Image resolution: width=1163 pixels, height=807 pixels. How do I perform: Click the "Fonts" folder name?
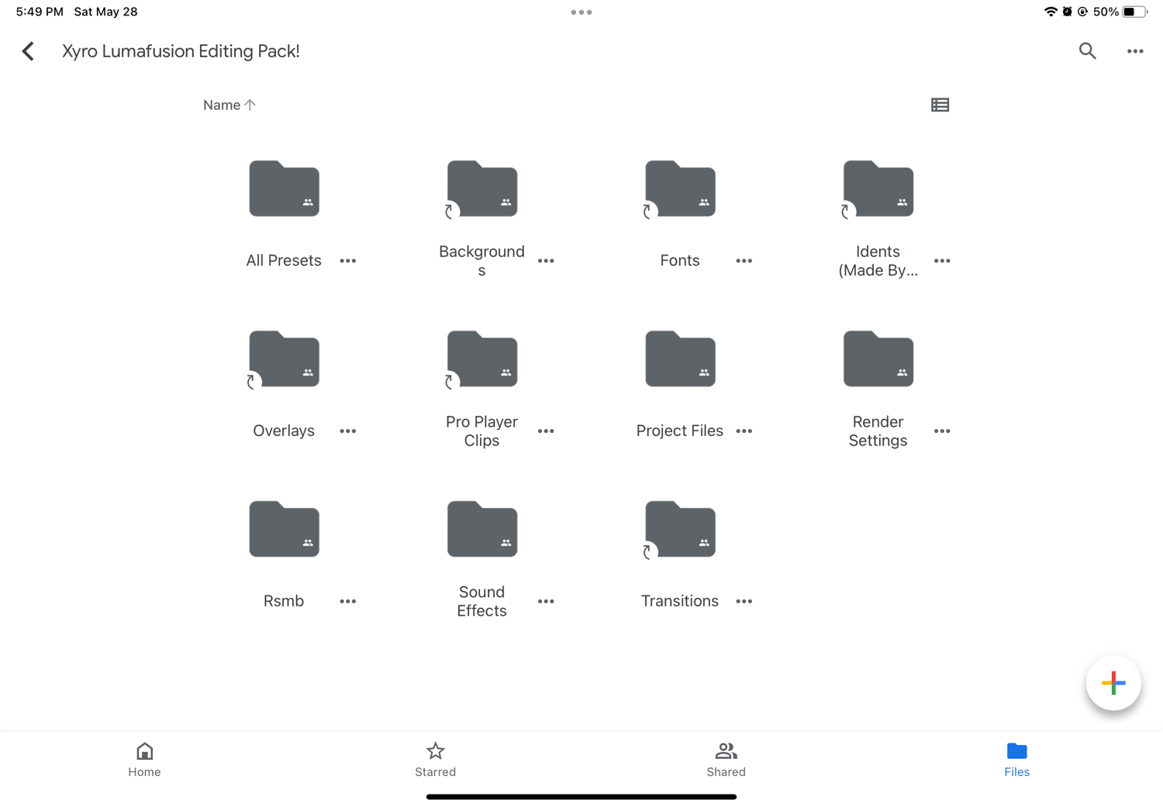[680, 261]
